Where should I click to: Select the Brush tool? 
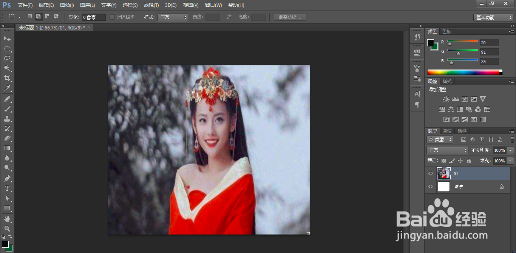(x=7, y=109)
